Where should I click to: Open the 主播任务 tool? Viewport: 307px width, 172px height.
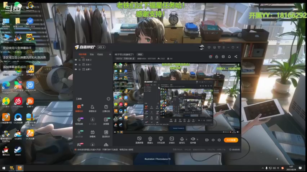[x=106, y=108]
